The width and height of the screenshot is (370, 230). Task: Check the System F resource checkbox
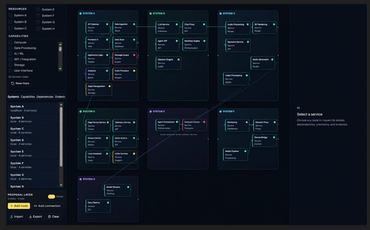38,15
